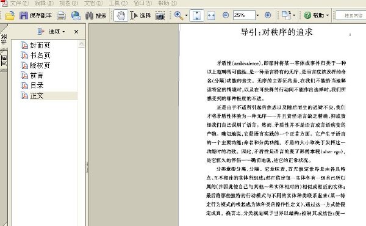Open the 文档 menu
This screenshot has width=366, height=226.
coord(93,3)
